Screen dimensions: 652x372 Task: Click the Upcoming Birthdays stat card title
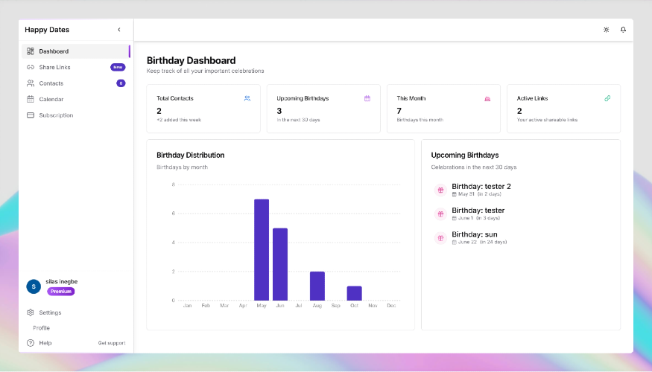click(x=303, y=98)
